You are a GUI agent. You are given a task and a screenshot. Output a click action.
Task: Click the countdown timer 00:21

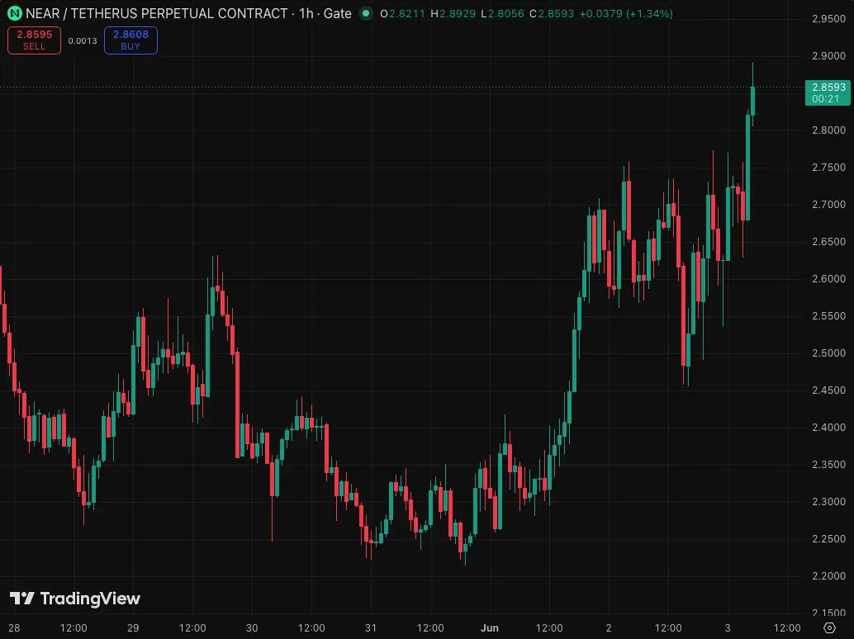click(826, 99)
